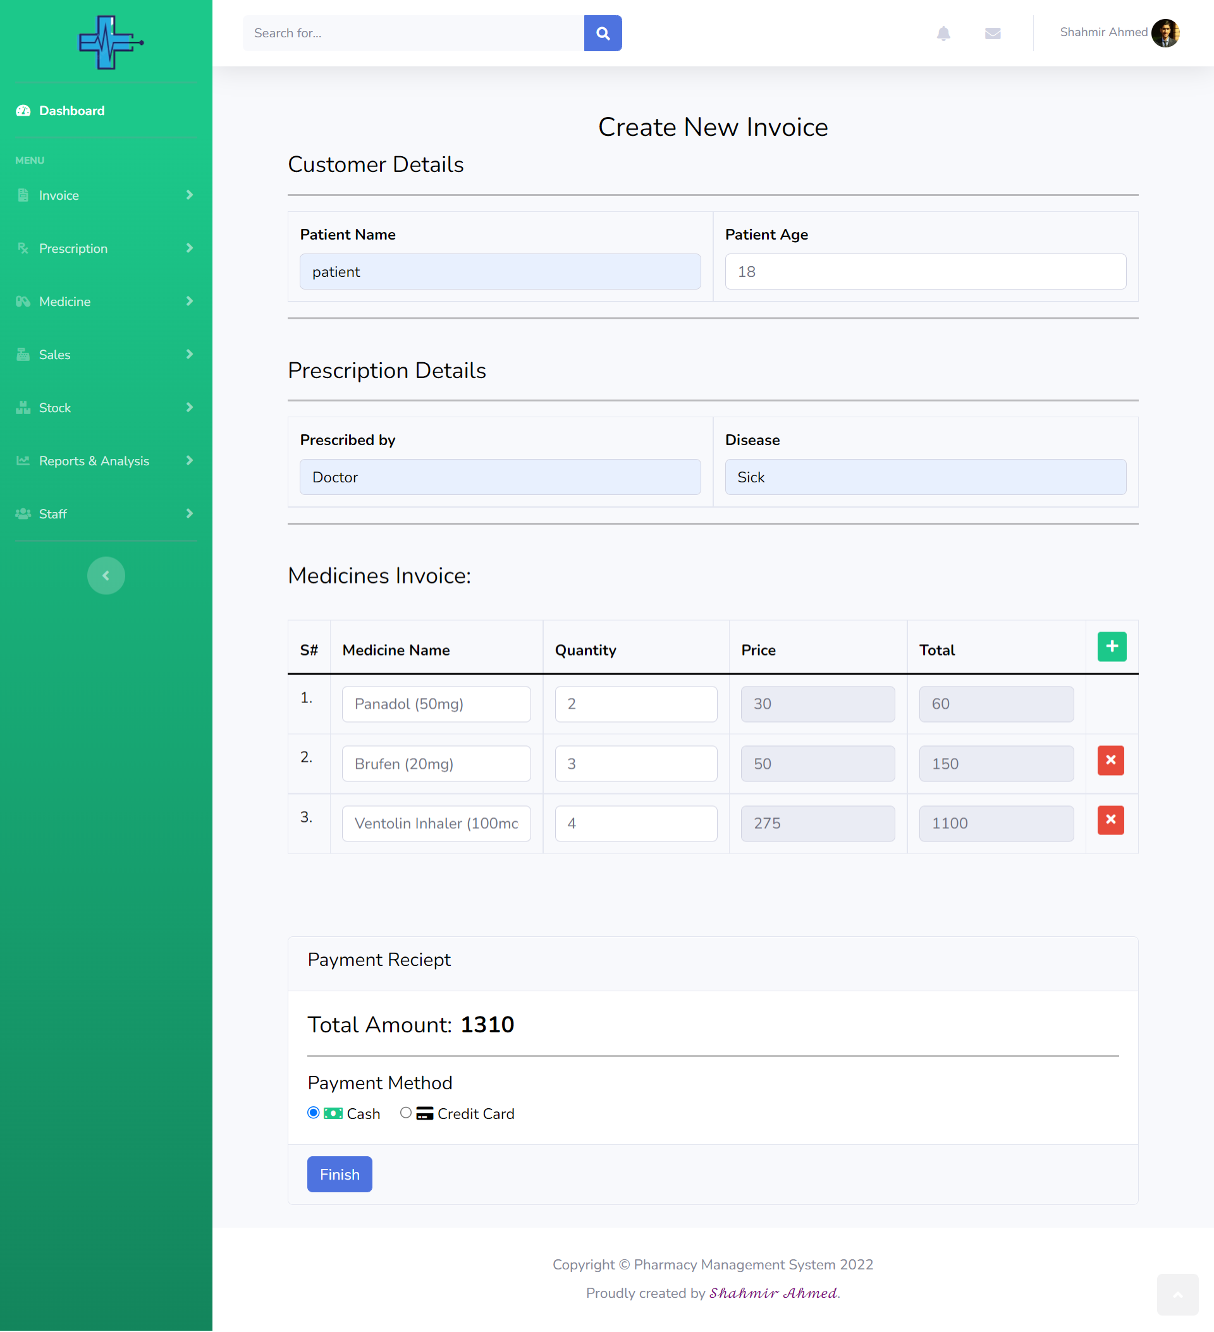Click the pharmacy logo in sidebar

click(x=110, y=42)
